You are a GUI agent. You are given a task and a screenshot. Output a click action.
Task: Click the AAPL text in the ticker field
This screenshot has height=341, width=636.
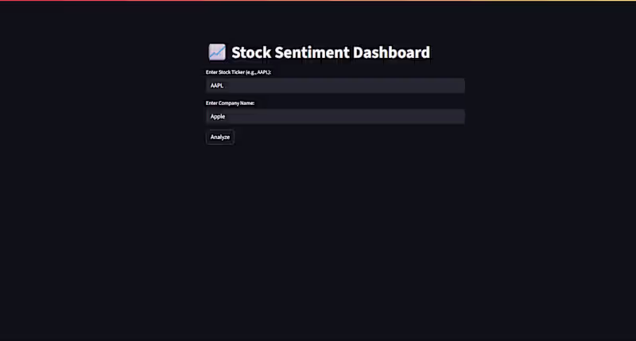pyautogui.click(x=216, y=85)
